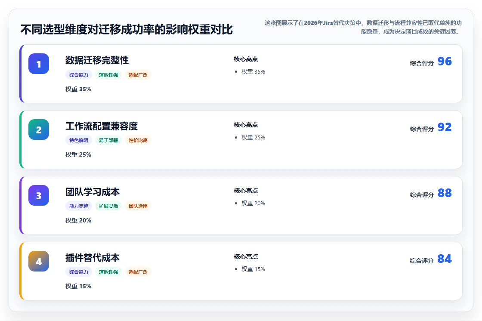Click the rank 4 number badge
Screen dimensions: 482x321
39,261
